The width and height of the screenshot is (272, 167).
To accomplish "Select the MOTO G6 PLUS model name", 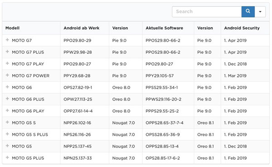I will point(28,99).
